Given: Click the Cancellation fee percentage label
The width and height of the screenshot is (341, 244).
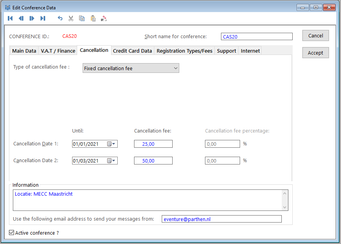Looking at the screenshot, I should pyautogui.click(x=237, y=131).
